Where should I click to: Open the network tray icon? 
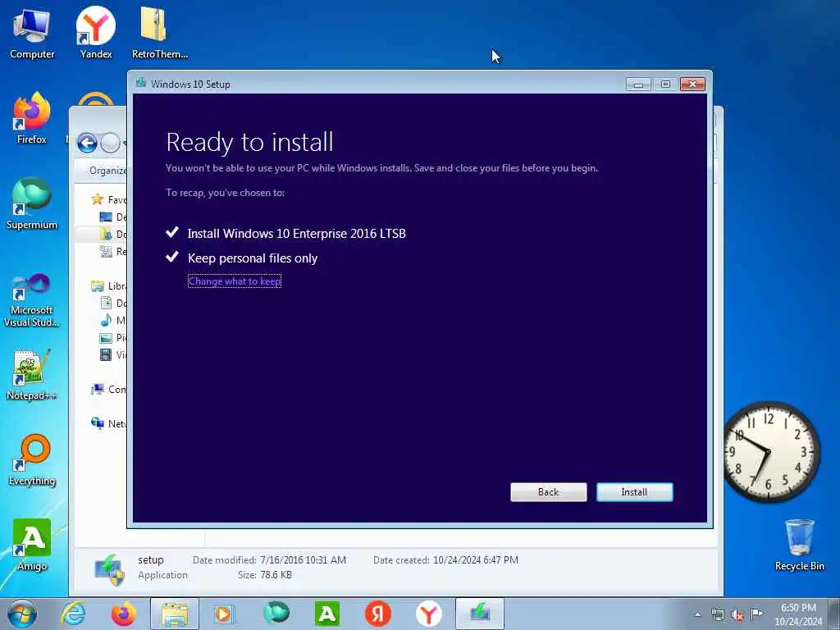[717, 614]
